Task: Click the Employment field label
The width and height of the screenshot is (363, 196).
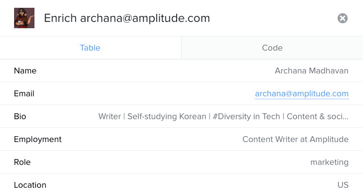Action: [x=38, y=140]
